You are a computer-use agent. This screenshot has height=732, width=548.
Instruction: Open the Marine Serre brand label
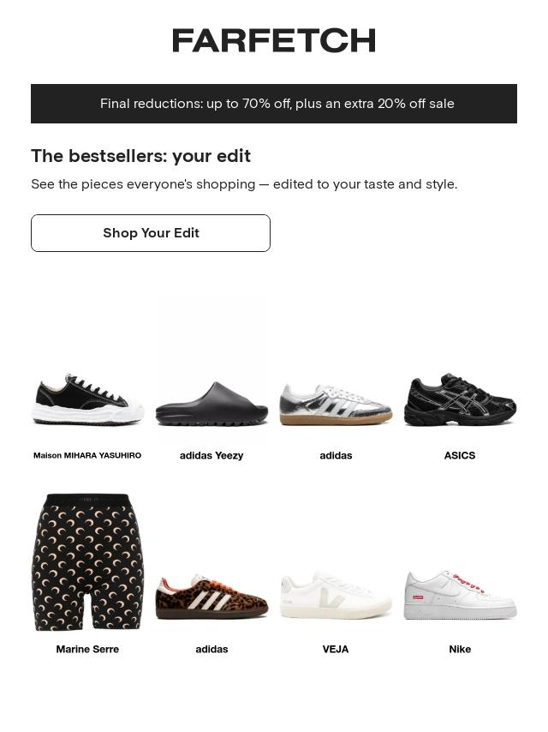87,649
